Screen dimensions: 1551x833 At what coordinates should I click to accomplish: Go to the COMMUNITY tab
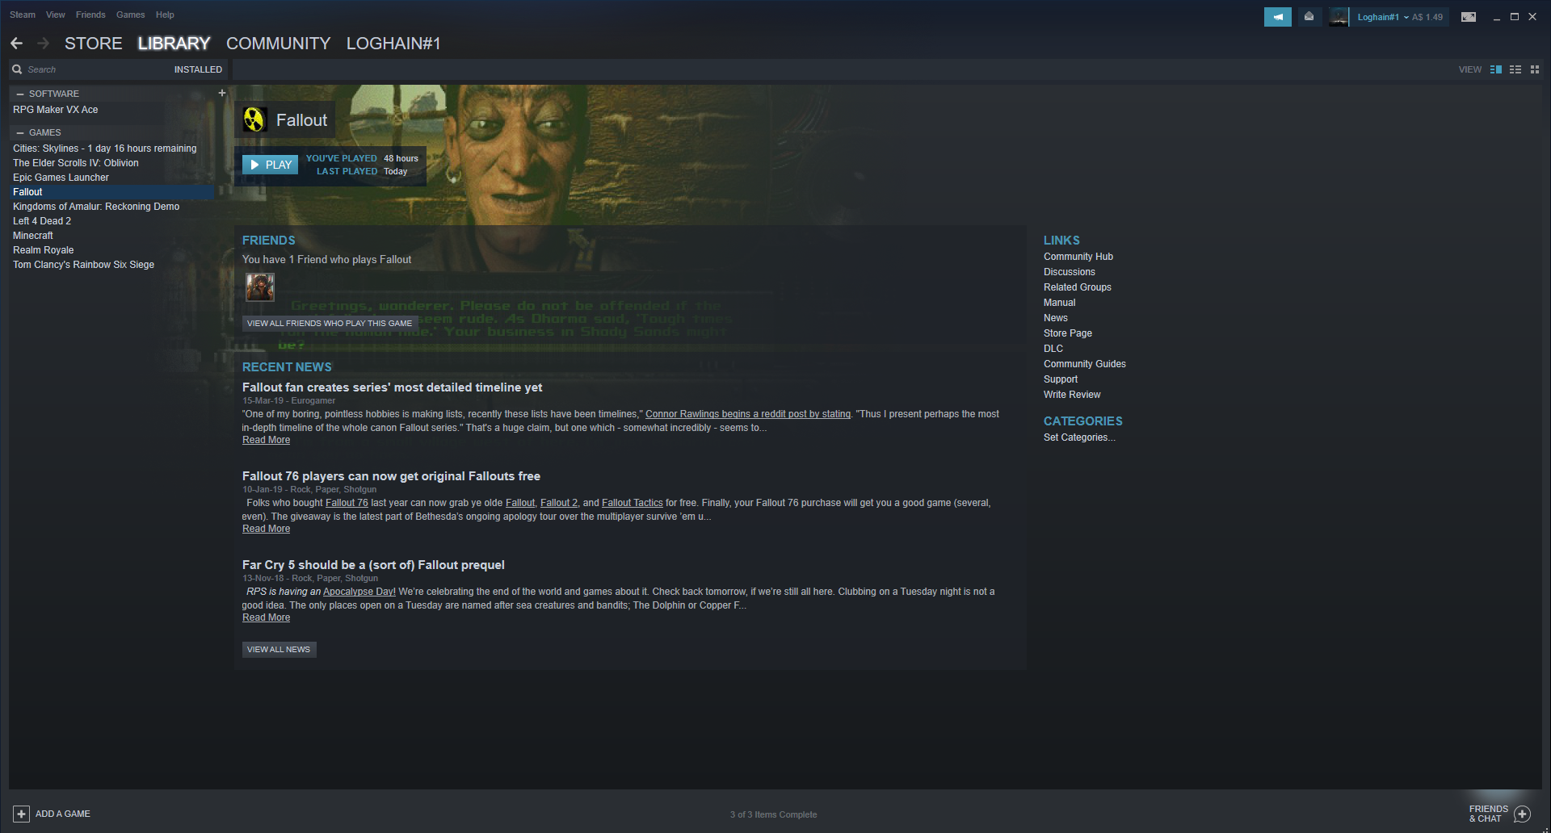[x=279, y=44]
